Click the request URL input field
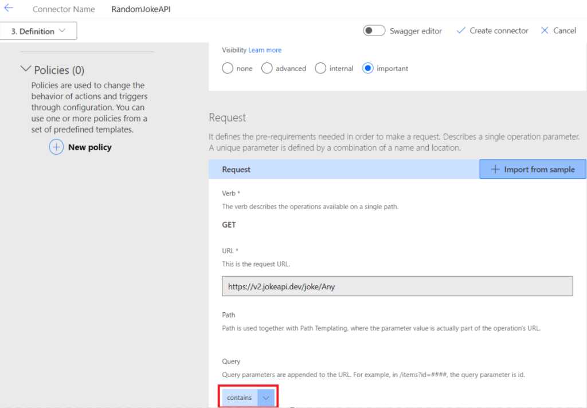 pyautogui.click(x=397, y=287)
